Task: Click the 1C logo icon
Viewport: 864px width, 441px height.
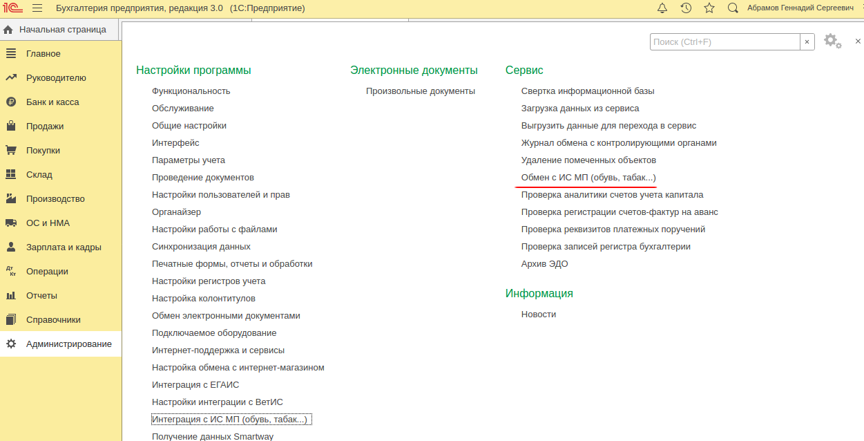Action: [x=13, y=8]
